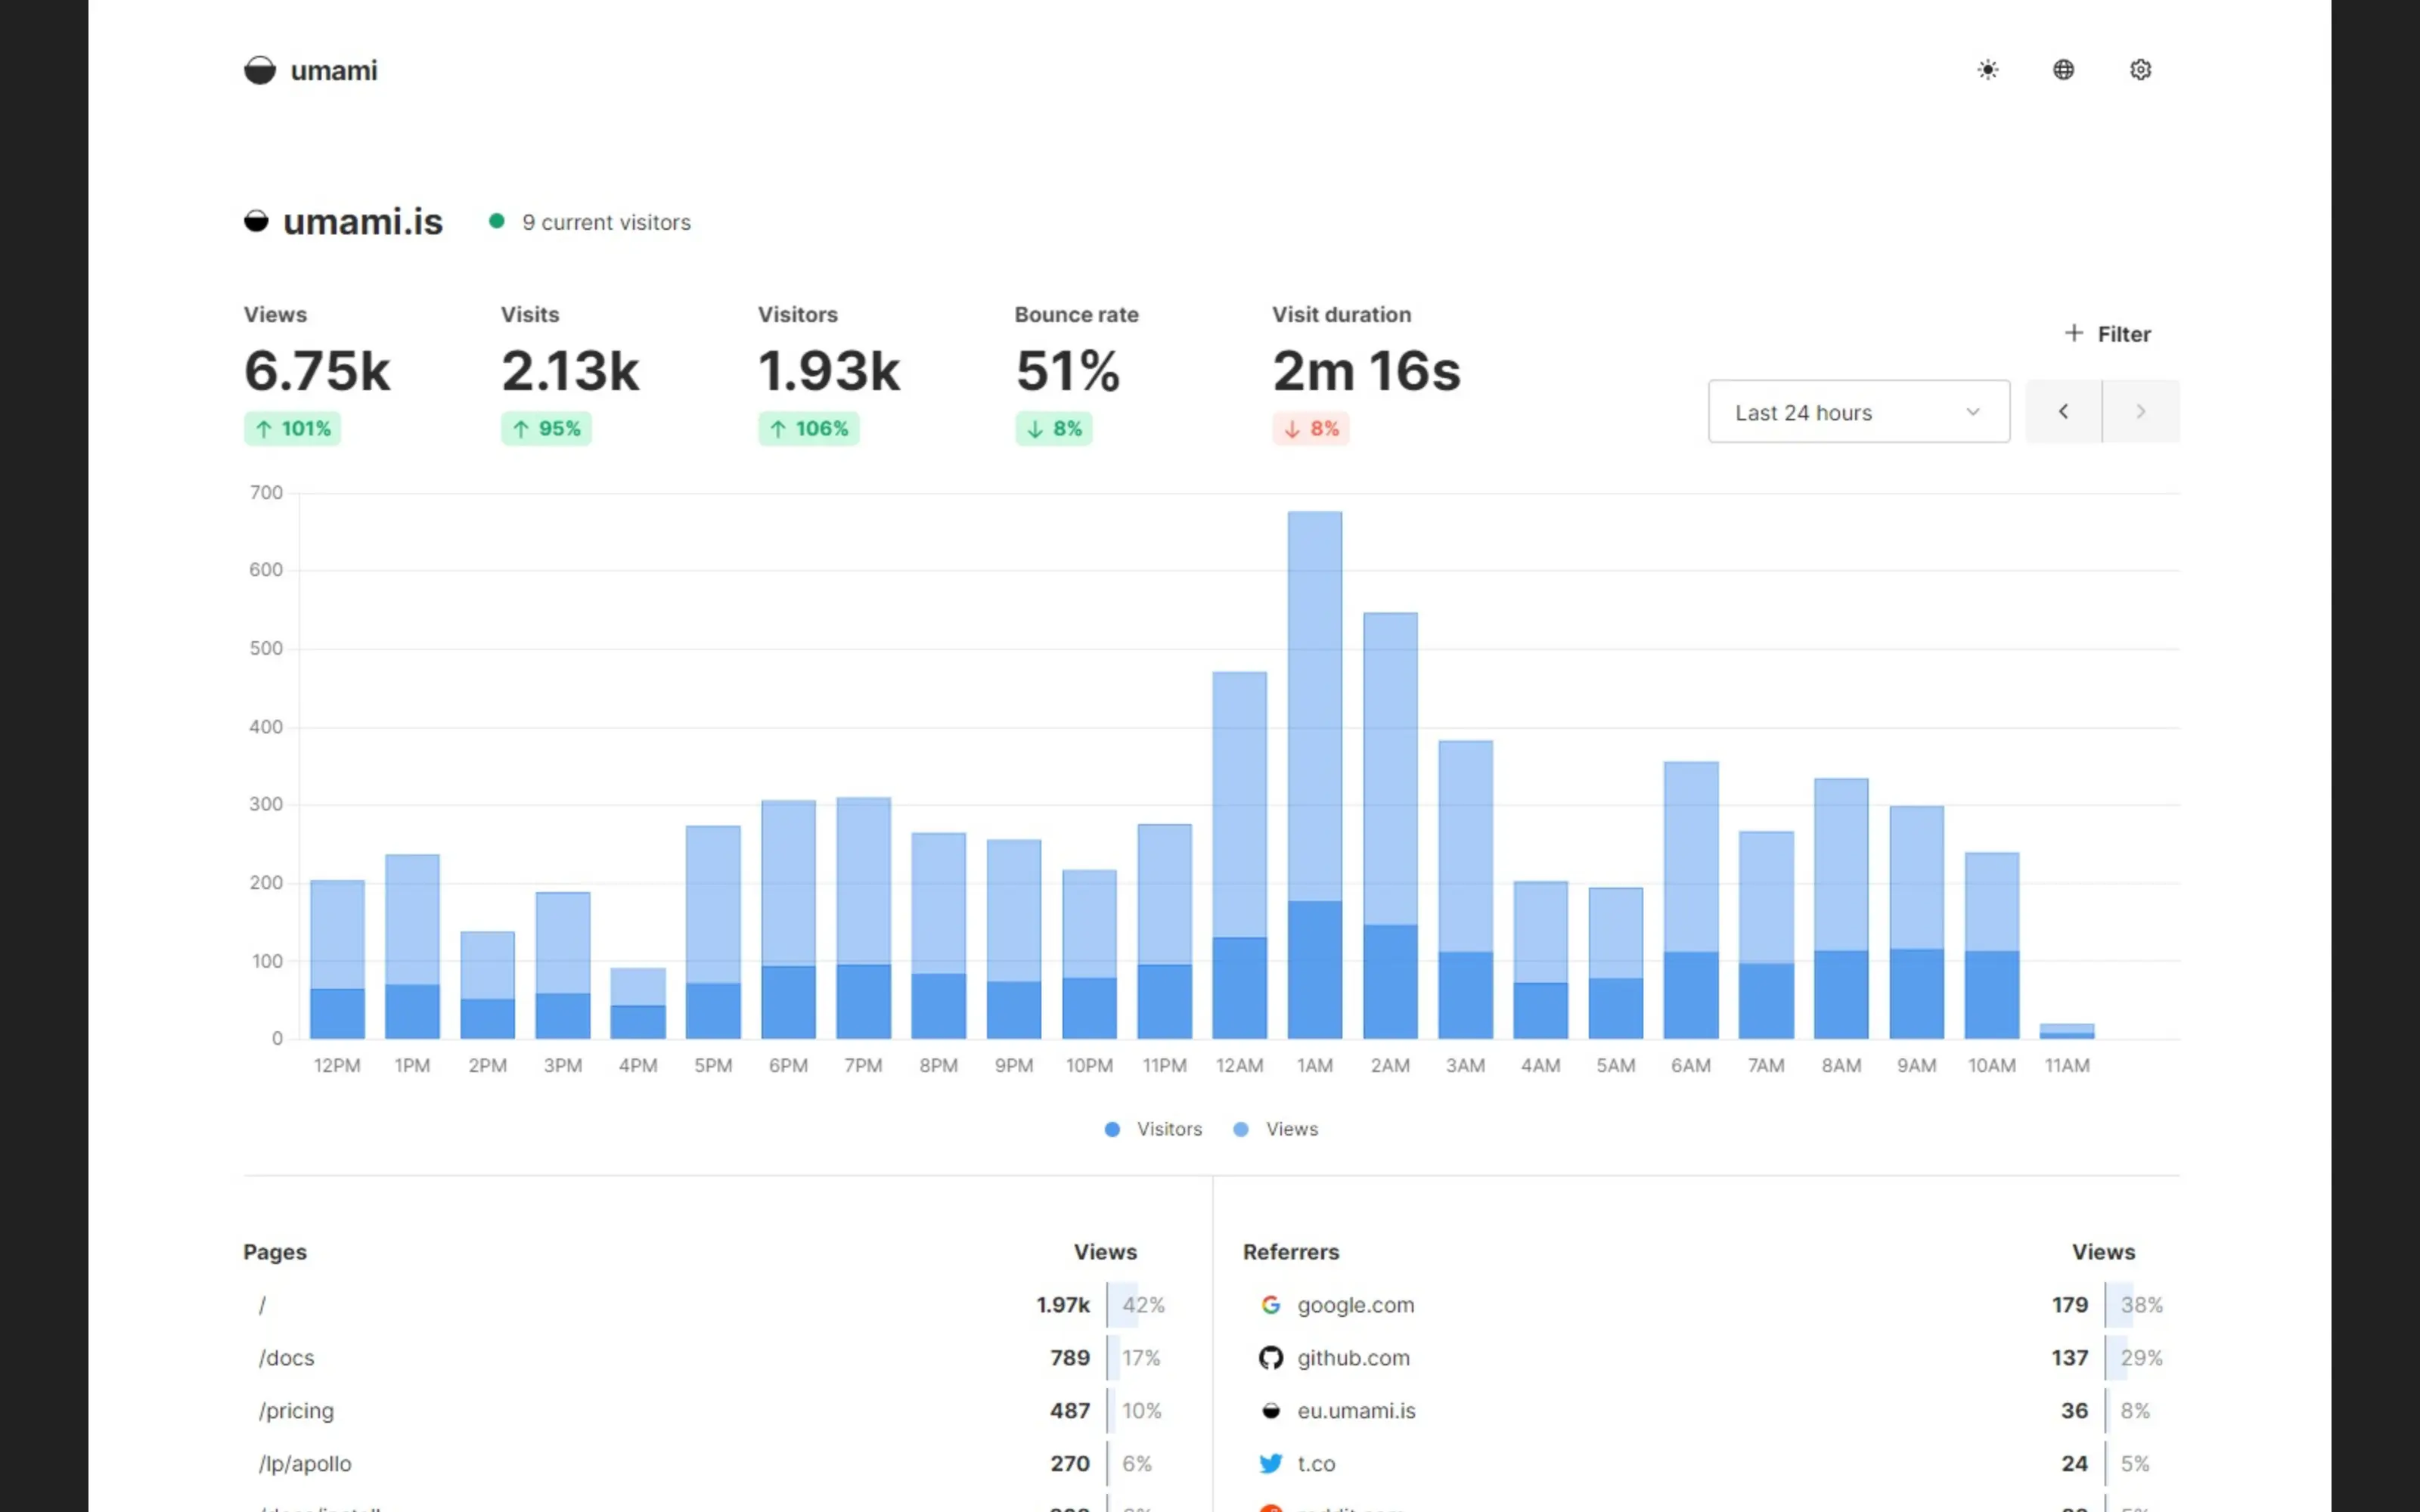The image size is (2420, 1512).
Task: Go to previous period with left chevron
Action: coord(2063,411)
